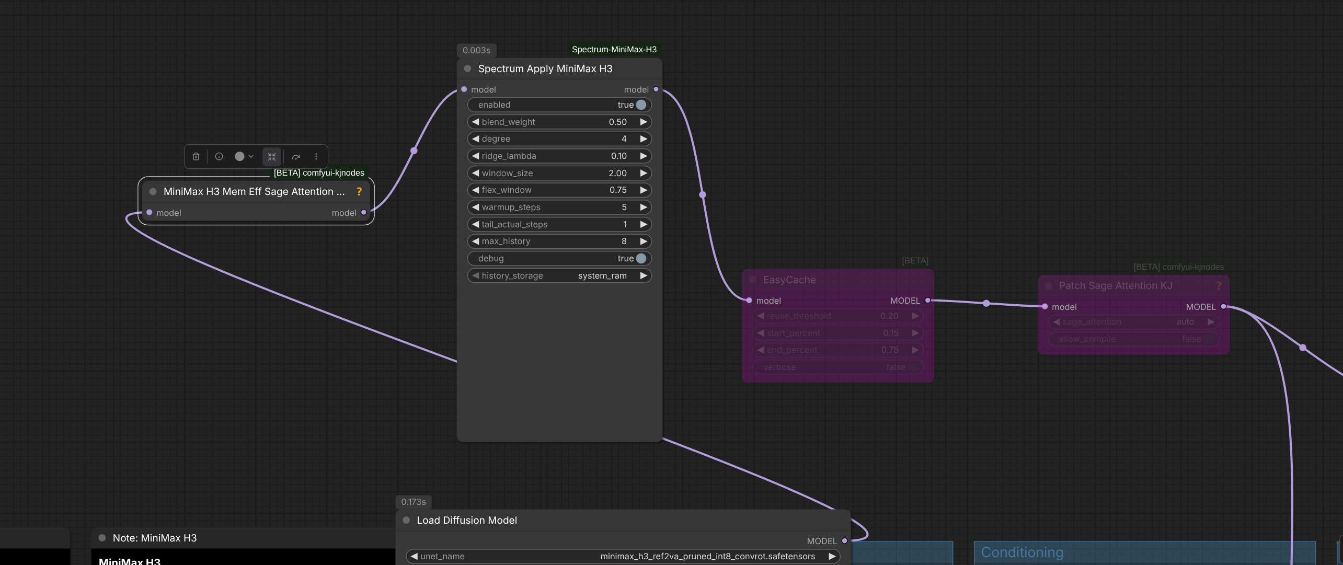Click the reuse_threshold 0.20 field in EasyCache
The image size is (1343, 565).
point(838,316)
